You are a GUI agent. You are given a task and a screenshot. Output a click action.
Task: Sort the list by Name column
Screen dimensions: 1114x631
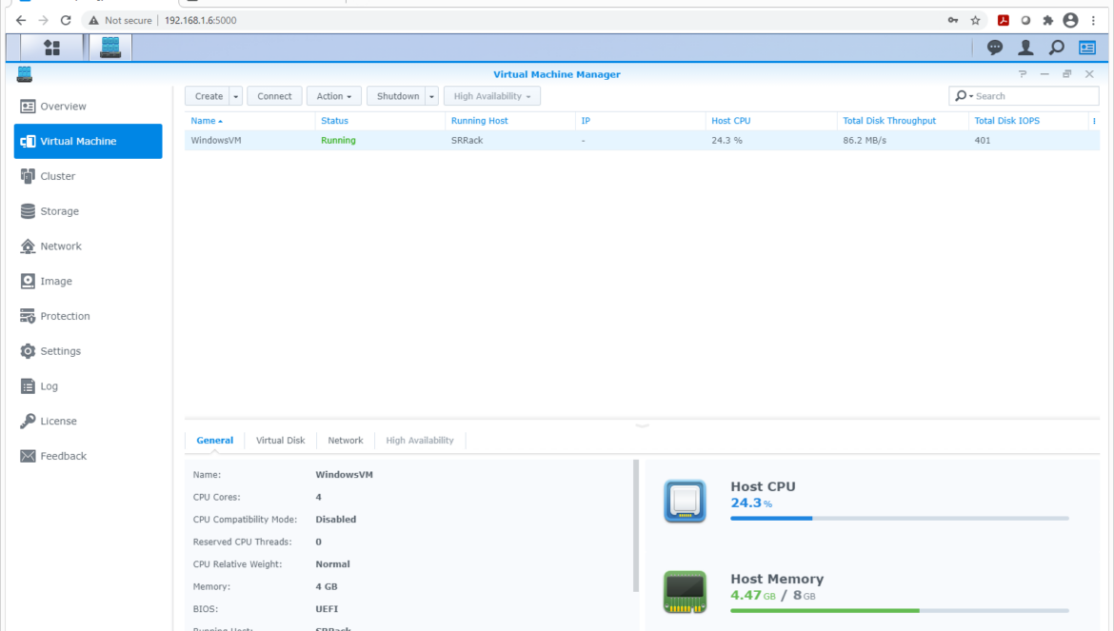207,122
